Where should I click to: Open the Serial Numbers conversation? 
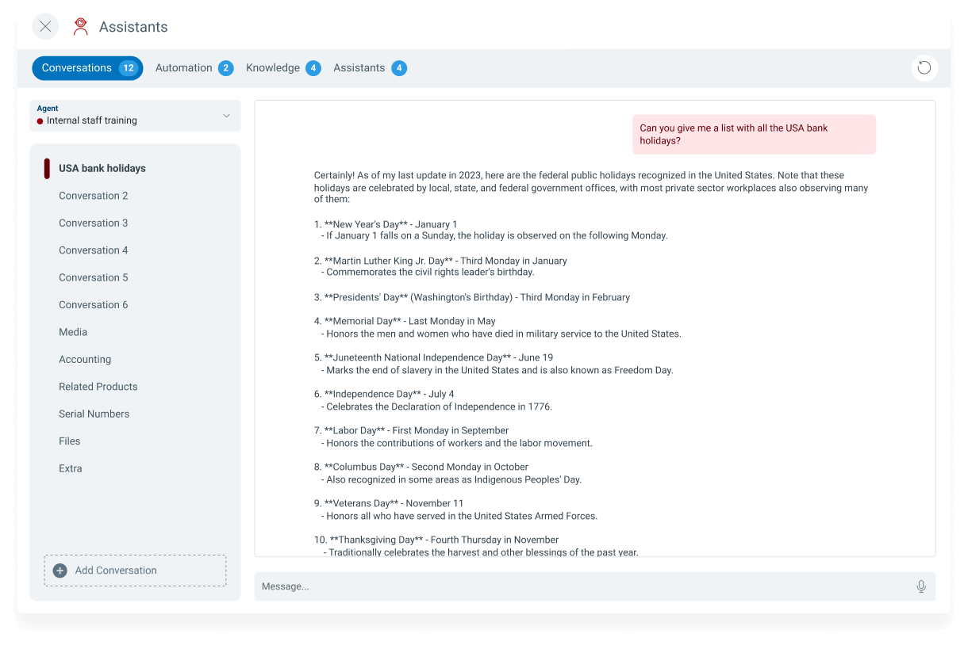[94, 414]
